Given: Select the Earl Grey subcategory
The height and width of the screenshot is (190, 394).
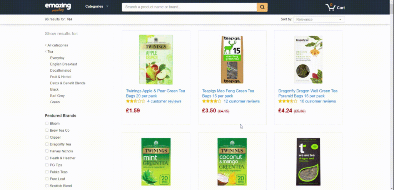Looking at the screenshot, I should pyautogui.click(x=57, y=96).
